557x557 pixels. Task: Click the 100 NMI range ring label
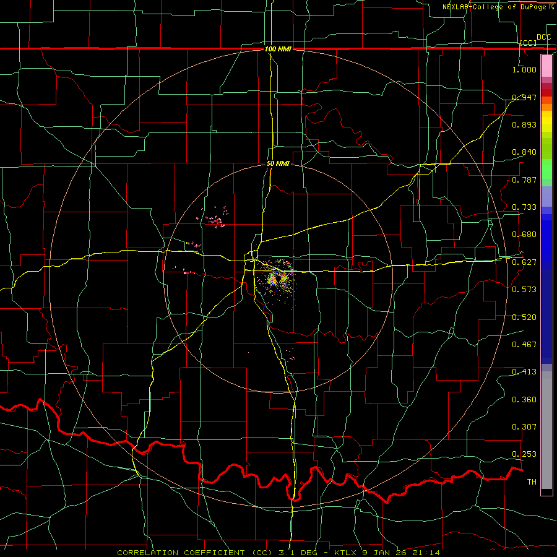(x=278, y=49)
